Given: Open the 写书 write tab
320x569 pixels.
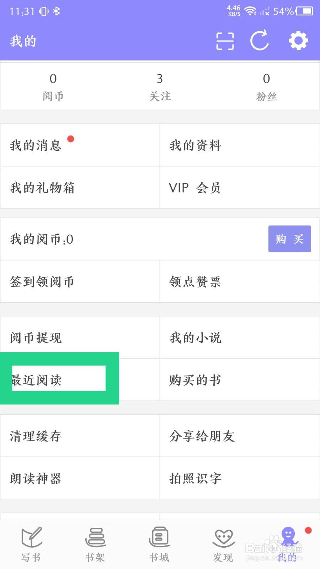Looking at the screenshot, I should pyautogui.click(x=31, y=544).
